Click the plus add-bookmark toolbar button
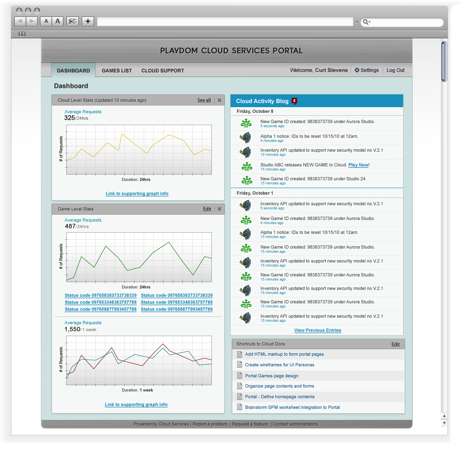This screenshot has height=462, width=460. point(88,21)
